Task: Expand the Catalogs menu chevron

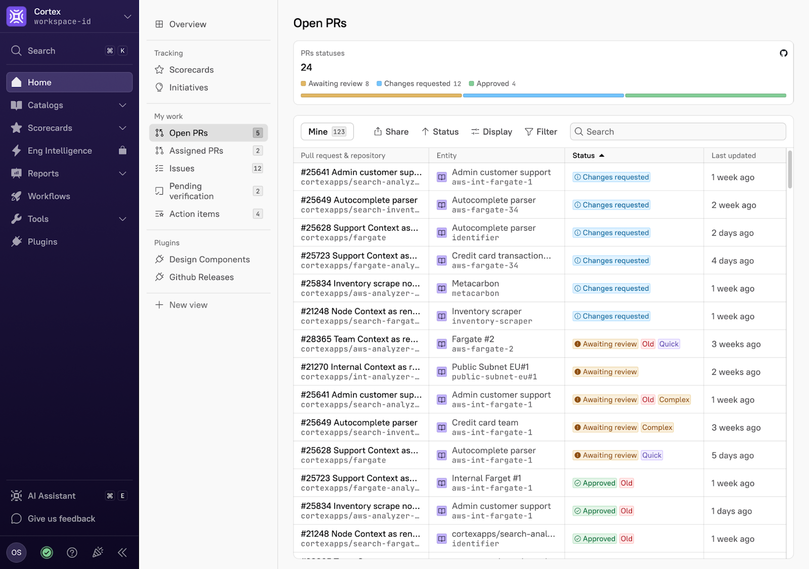Action: coord(122,105)
